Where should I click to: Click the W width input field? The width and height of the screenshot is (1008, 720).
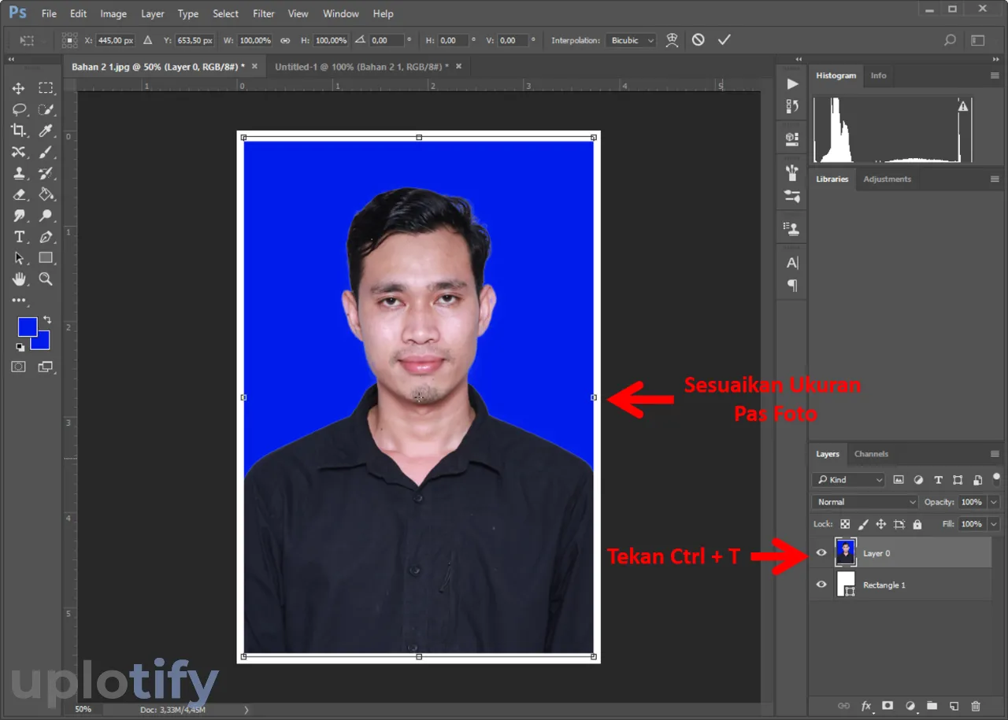pyautogui.click(x=254, y=40)
